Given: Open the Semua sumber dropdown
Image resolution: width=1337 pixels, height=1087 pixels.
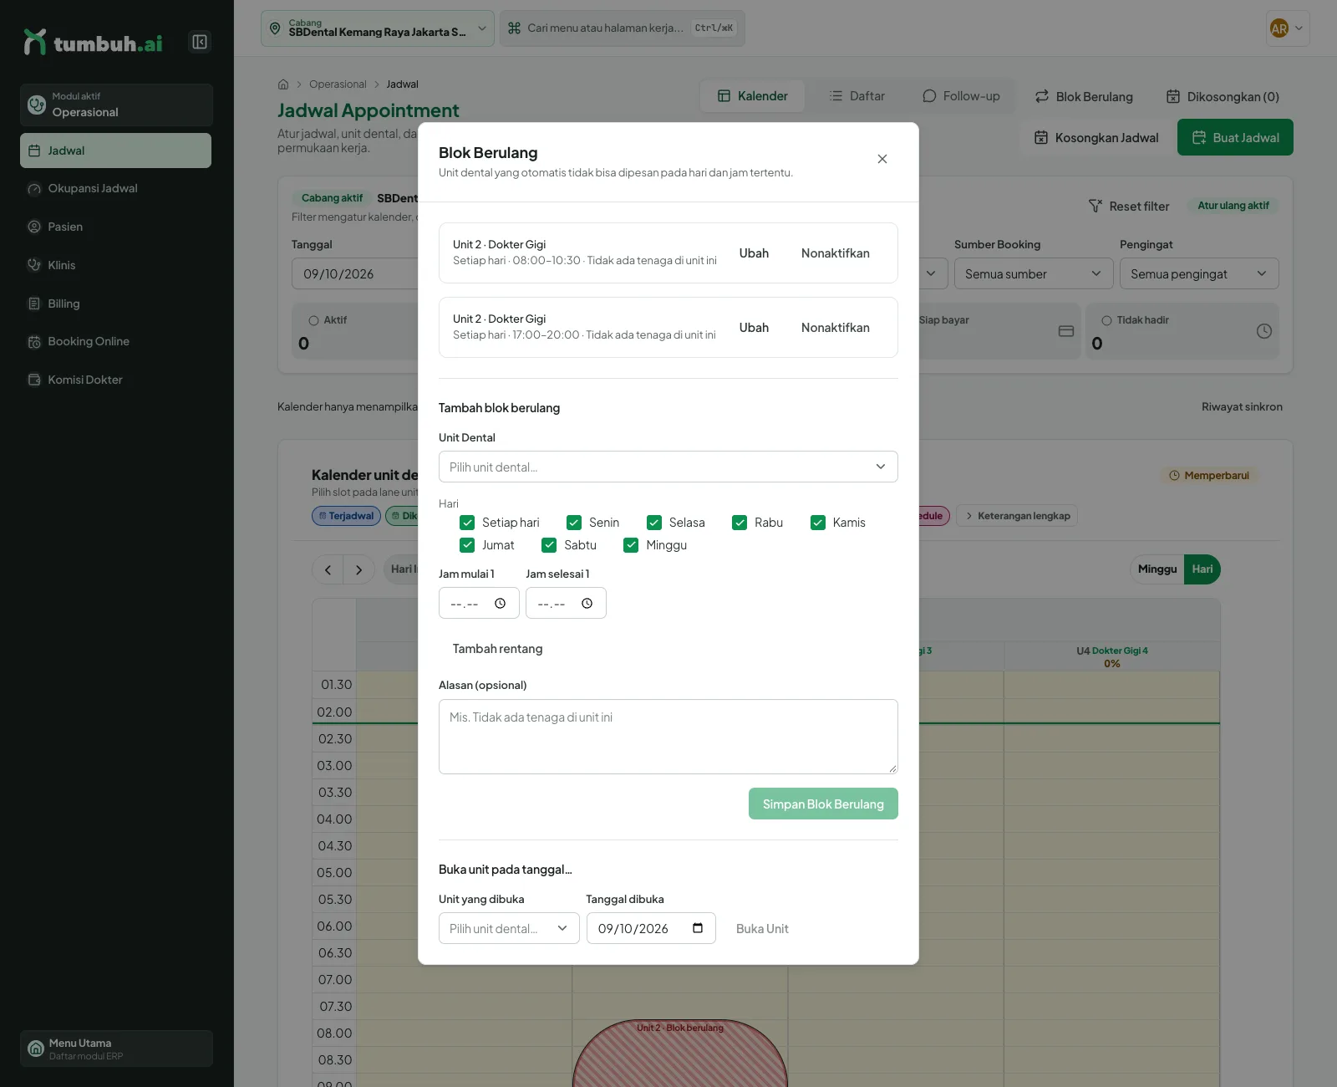Looking at the screenshot, I should click(1034, 273).
